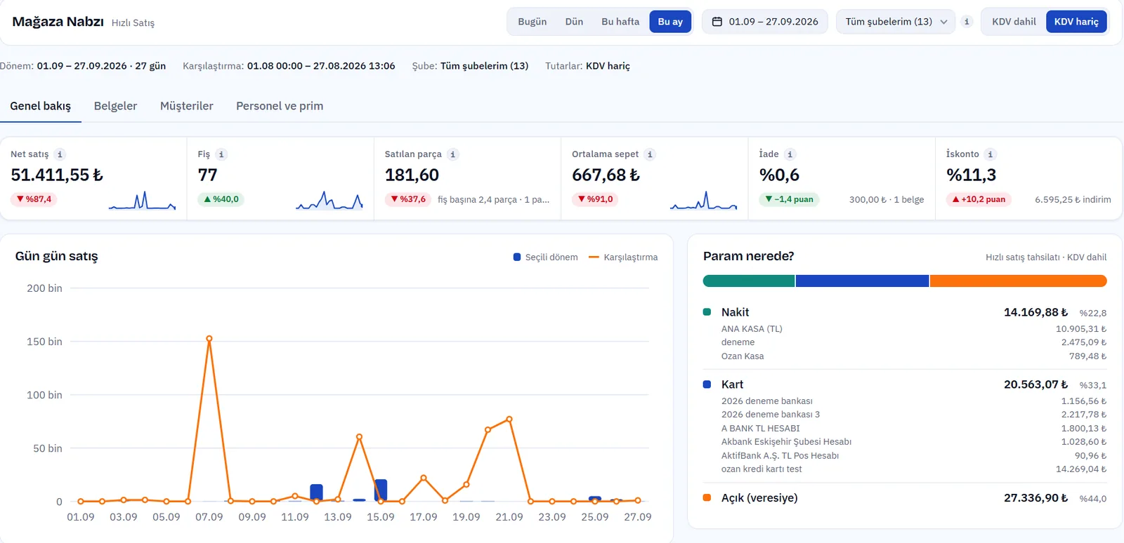Go to the Müşteriler tab
The width and height of the screenshot is (1124, 543).
click(x=187, y=106)
